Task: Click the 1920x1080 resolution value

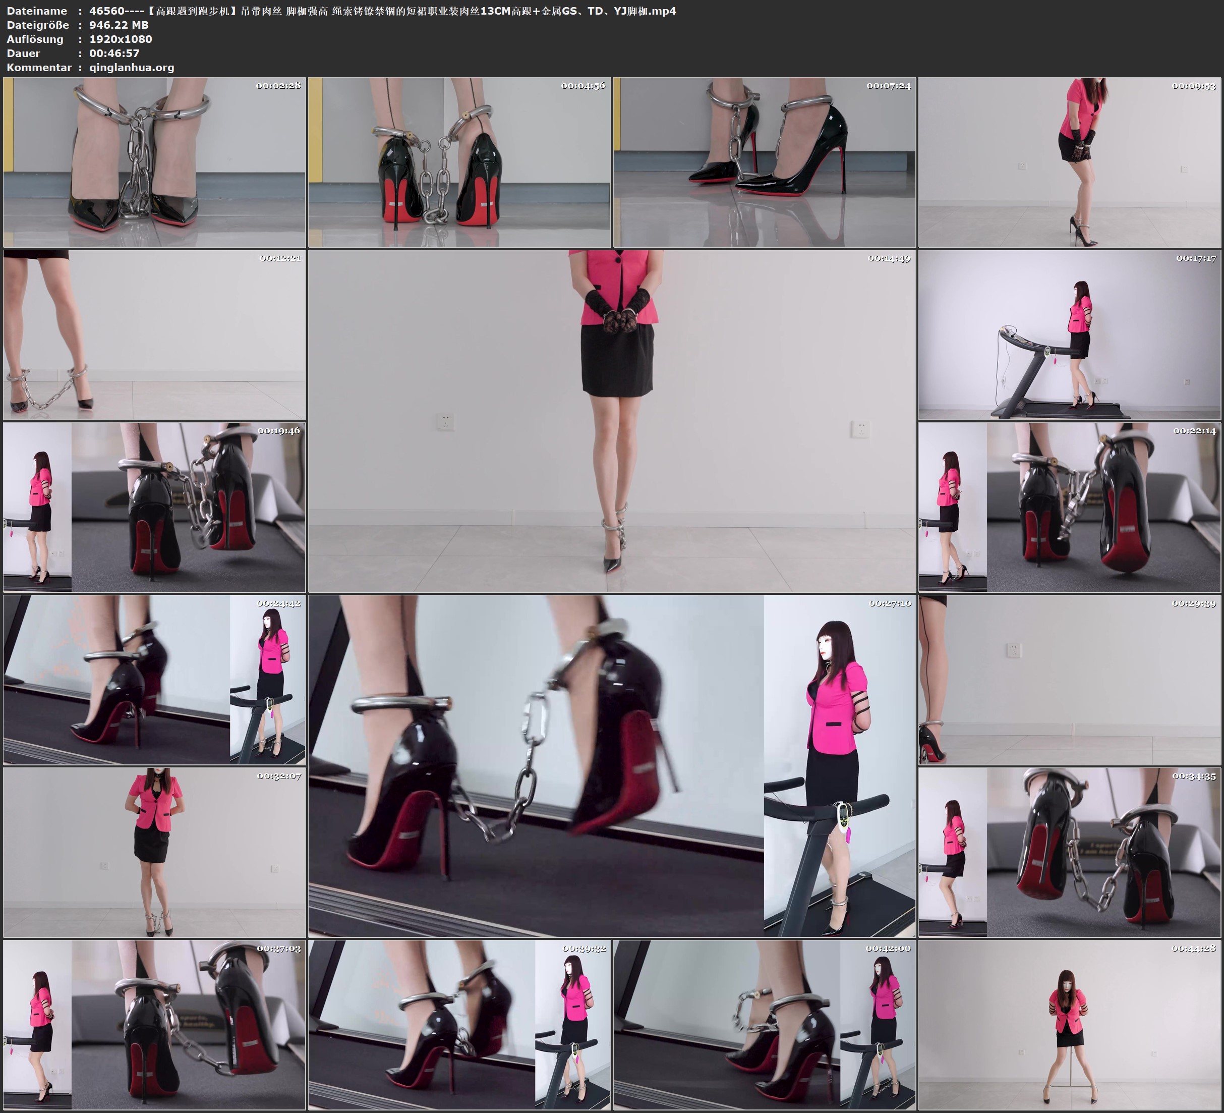Action: (x=120, y=39)
